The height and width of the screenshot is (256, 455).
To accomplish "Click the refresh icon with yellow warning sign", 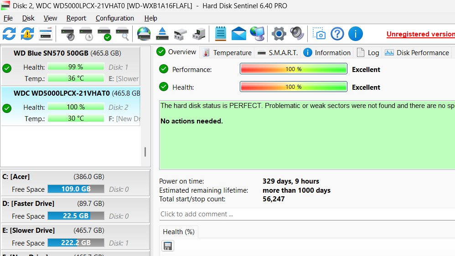I will 27,34.
